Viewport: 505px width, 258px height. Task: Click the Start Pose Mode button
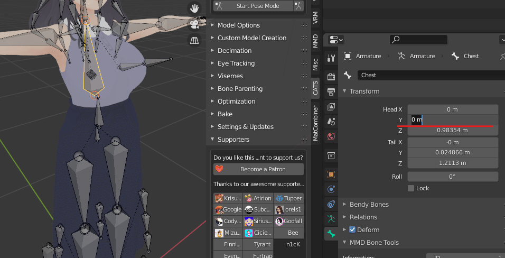coord(253,6)
